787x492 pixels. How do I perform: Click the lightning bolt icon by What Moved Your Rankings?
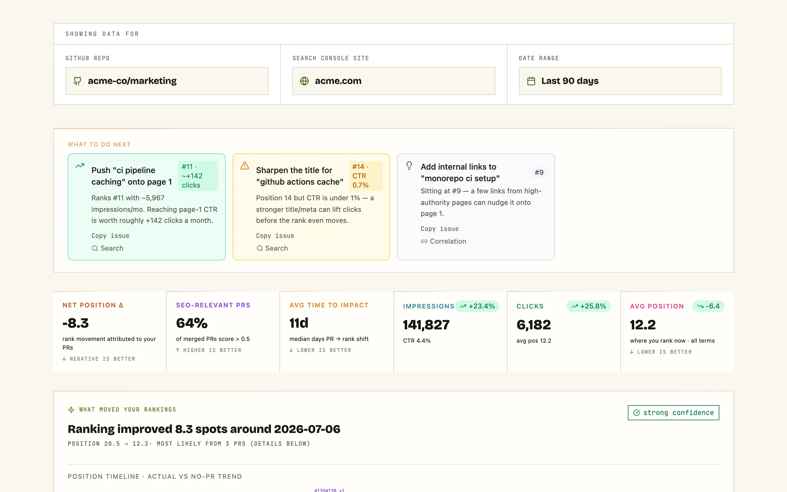click(71, 410)
